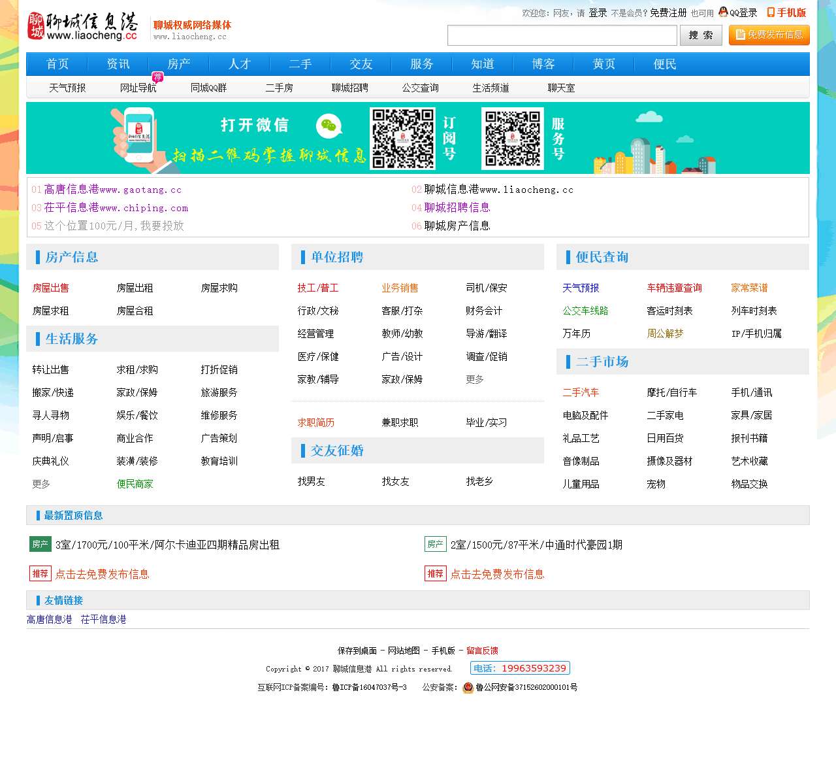Click 搬家/快递 under 生活服务
836x763 pixels.
coord(53,392)
